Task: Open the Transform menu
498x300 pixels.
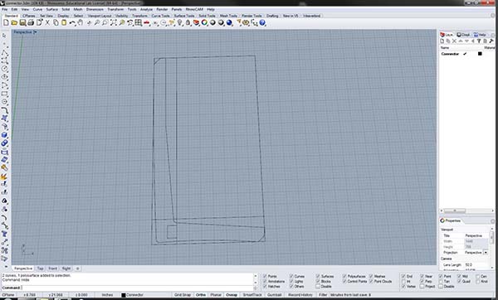Action: pyautogui.click(x=115, y=9)
